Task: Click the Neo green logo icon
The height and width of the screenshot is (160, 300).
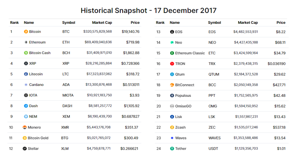Action: point(172,43)
